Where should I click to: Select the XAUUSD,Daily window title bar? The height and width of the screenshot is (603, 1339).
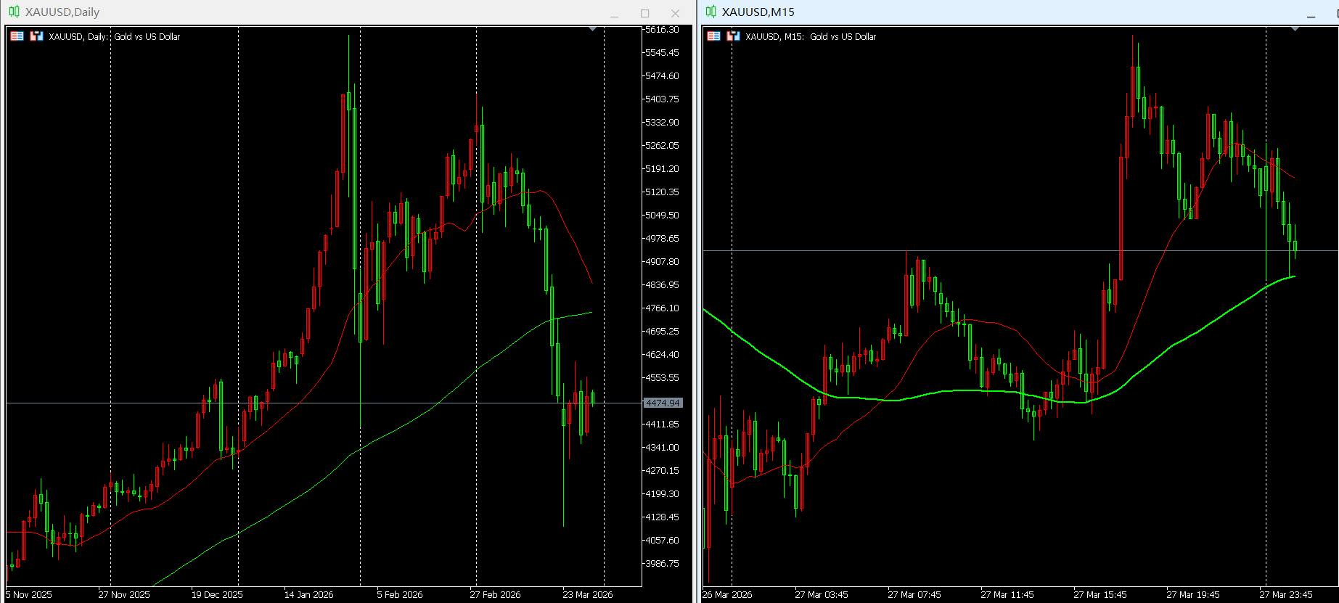coord(290,12)
